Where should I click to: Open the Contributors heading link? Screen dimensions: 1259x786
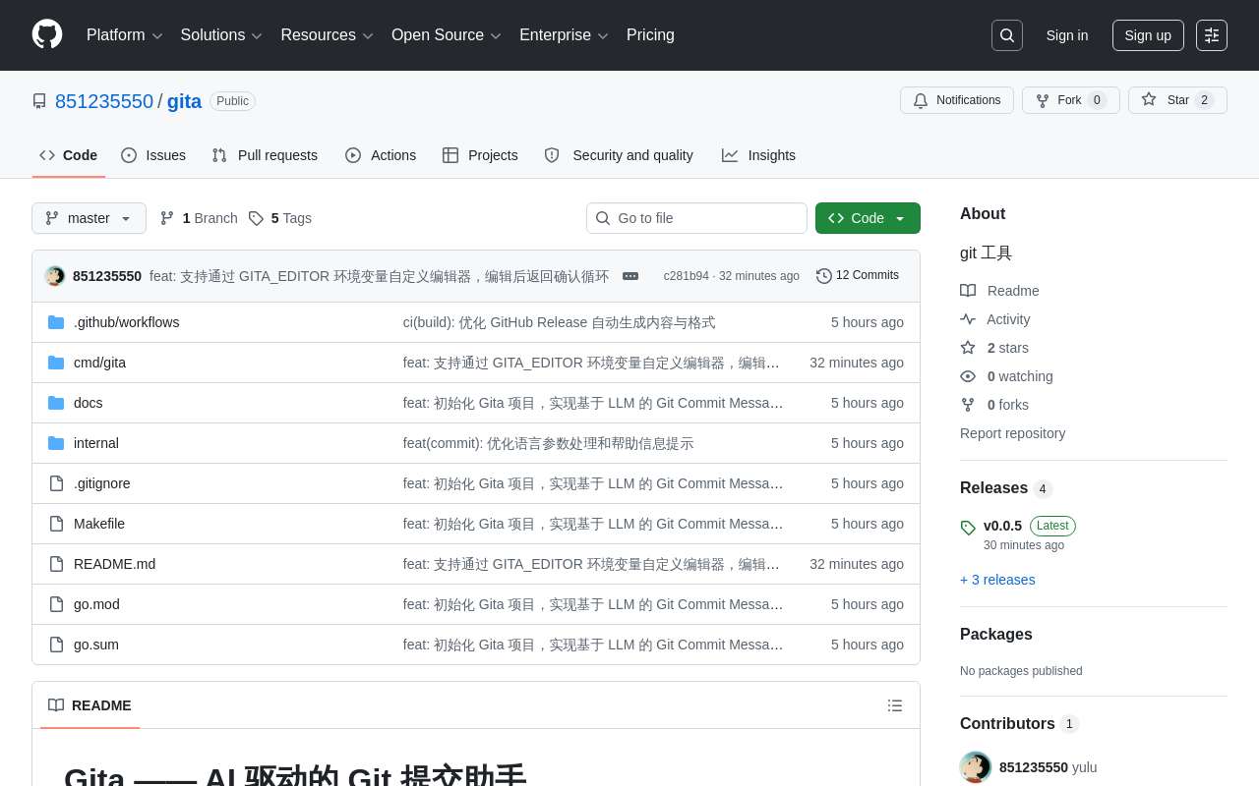pos(1007,724)
